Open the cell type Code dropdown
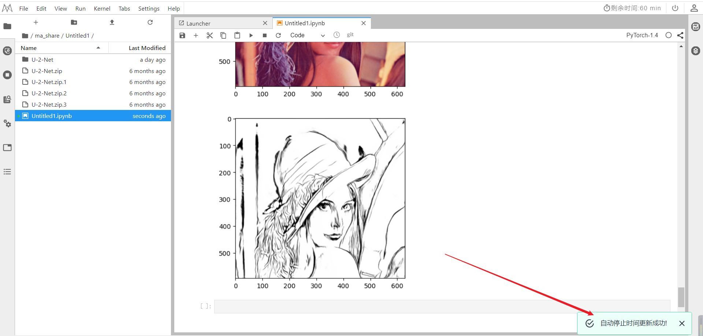 pyautogui.click(x=308, y=35)
